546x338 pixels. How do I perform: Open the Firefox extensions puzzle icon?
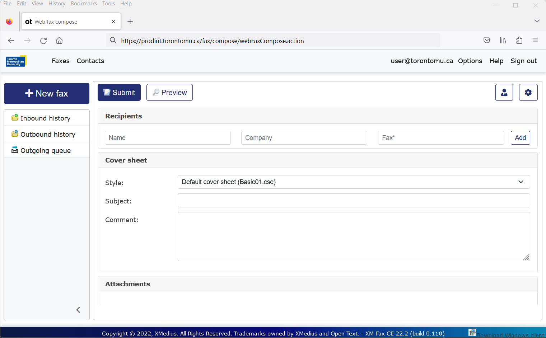click(x=519, y=41)
